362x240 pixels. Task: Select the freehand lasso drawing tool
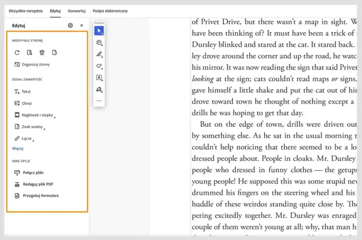(99, 66)
